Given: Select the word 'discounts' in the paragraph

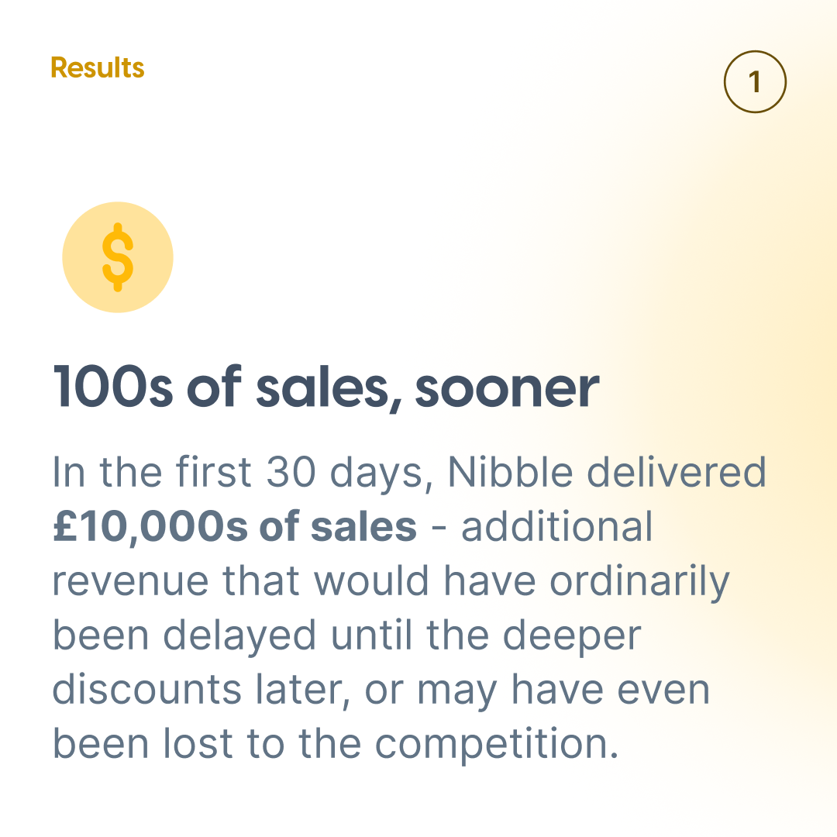Looking at the screenshot, I should click(146, 690).
